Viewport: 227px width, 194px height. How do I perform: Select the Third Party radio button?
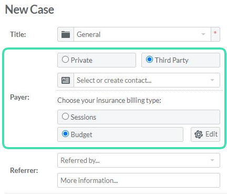click(149, 60)
